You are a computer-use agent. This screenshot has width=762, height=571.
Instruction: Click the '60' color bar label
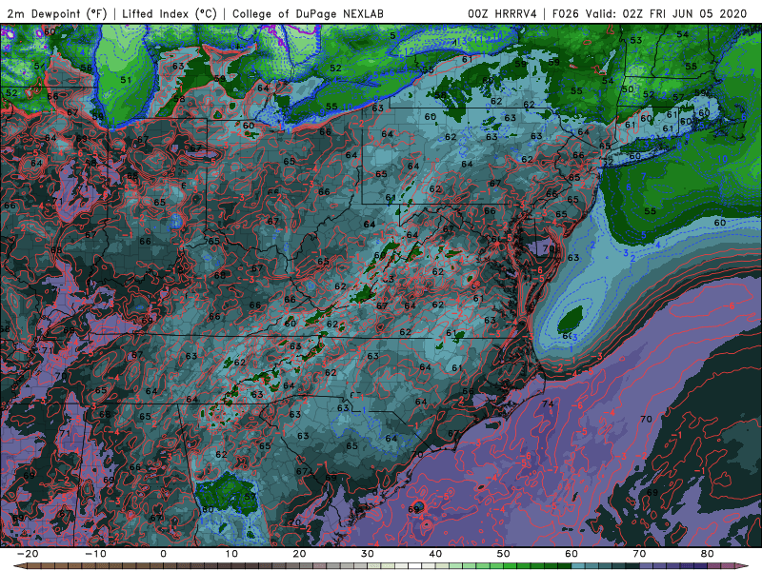coord(571,554)
